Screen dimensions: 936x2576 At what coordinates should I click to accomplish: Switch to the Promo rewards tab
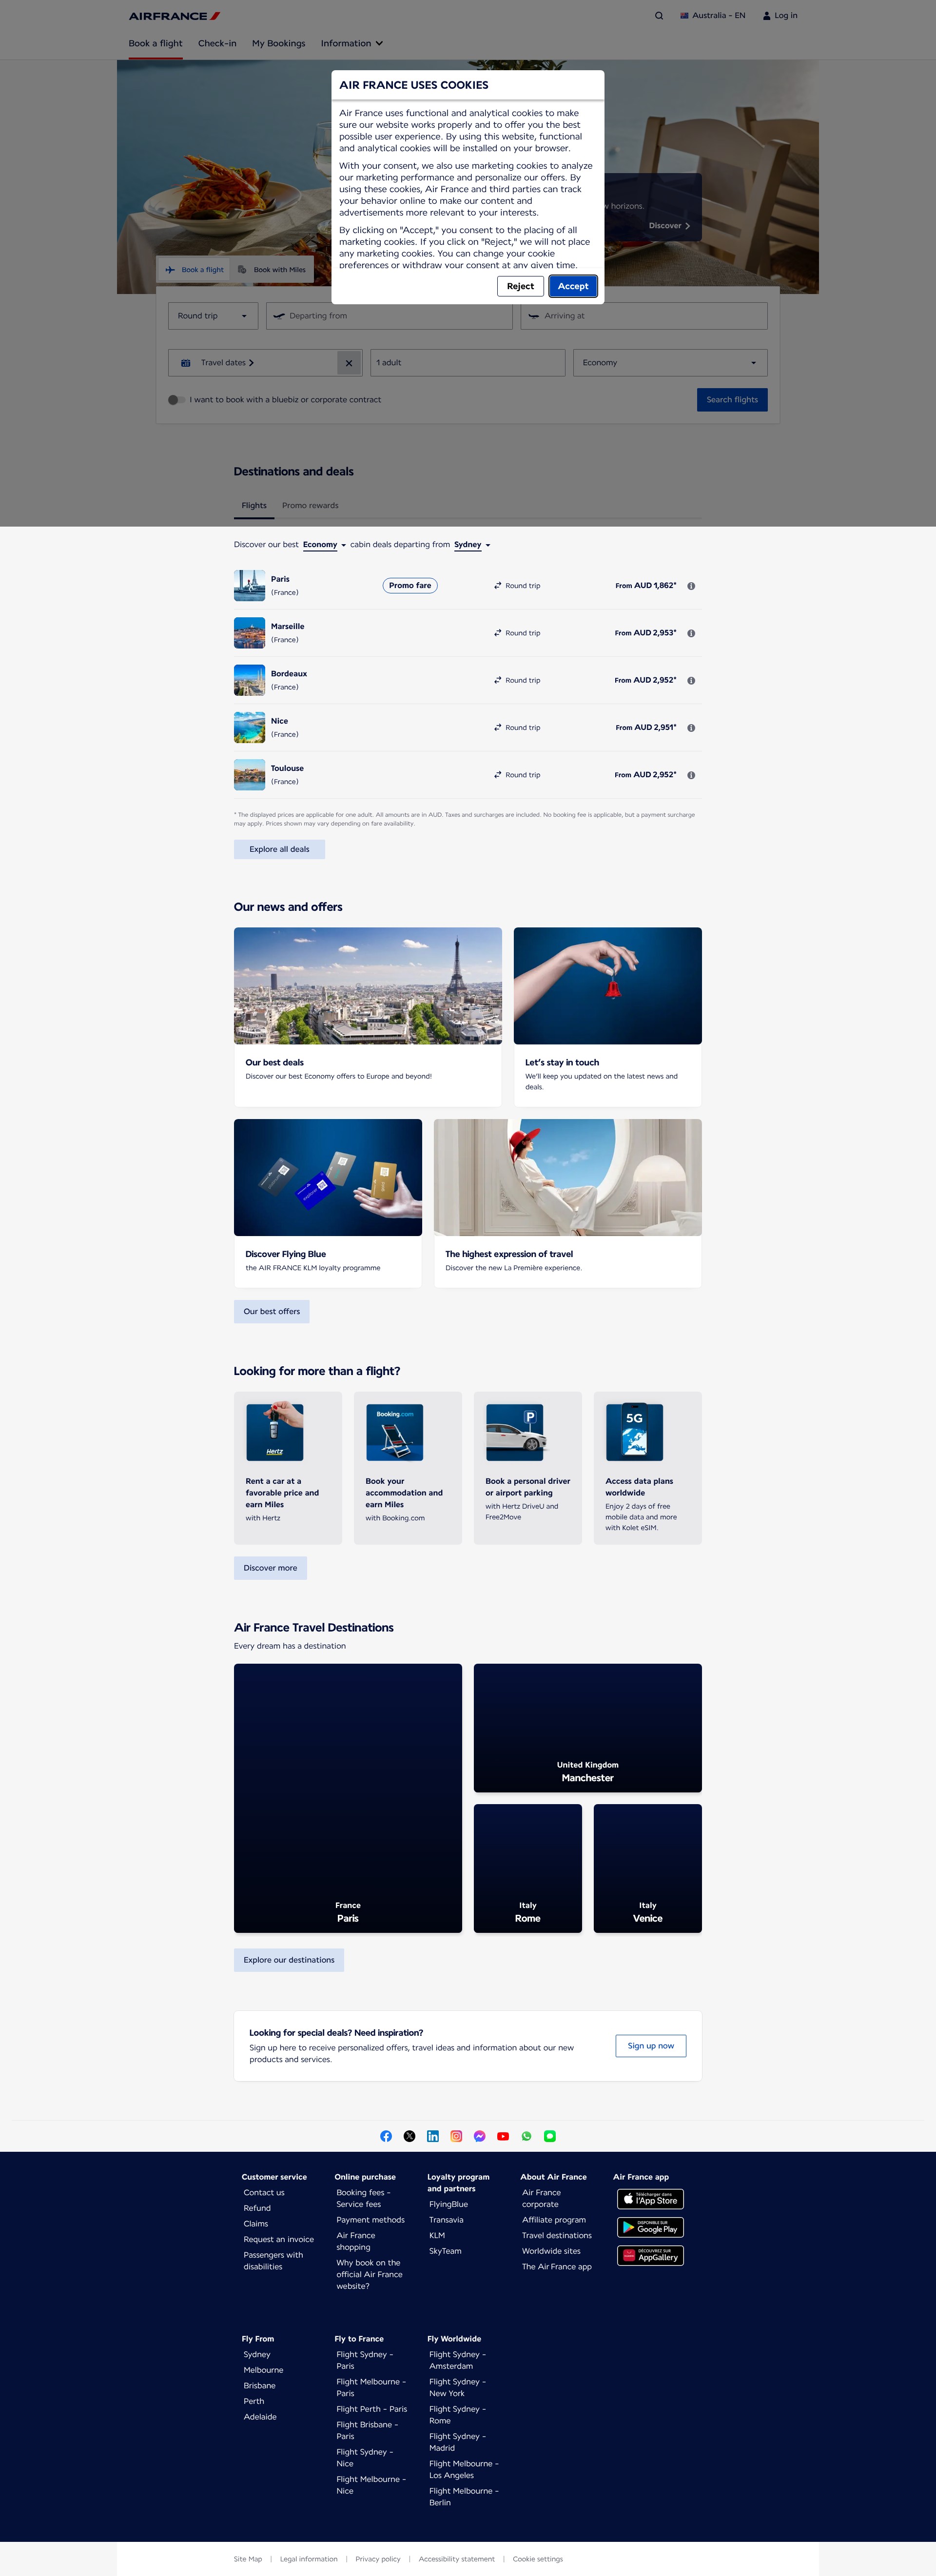click(310, 506)
